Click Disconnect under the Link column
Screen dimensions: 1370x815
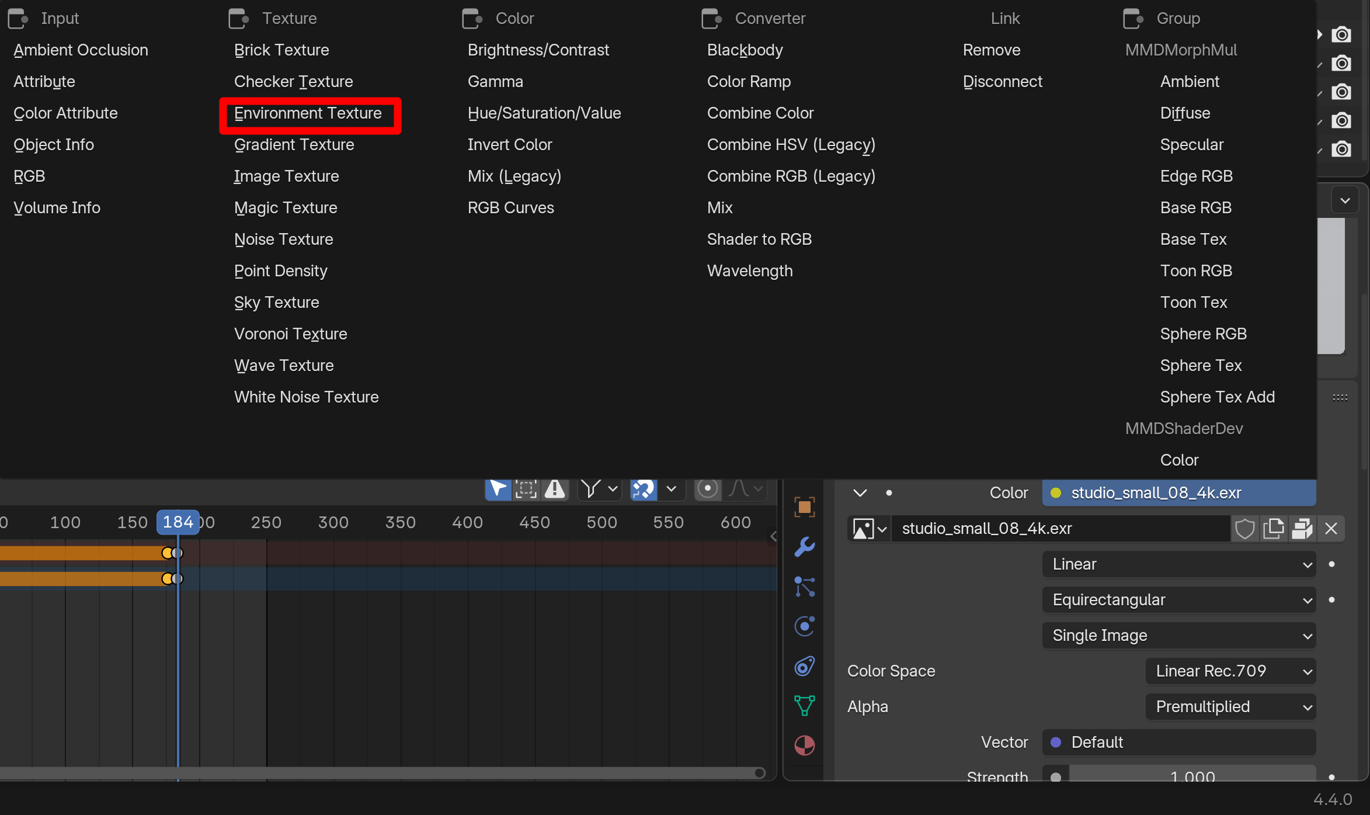coord(1002,82)
